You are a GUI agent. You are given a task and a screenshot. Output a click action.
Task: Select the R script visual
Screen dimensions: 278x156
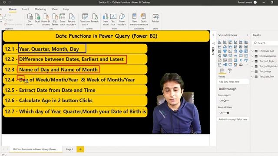tap(241, 60)
